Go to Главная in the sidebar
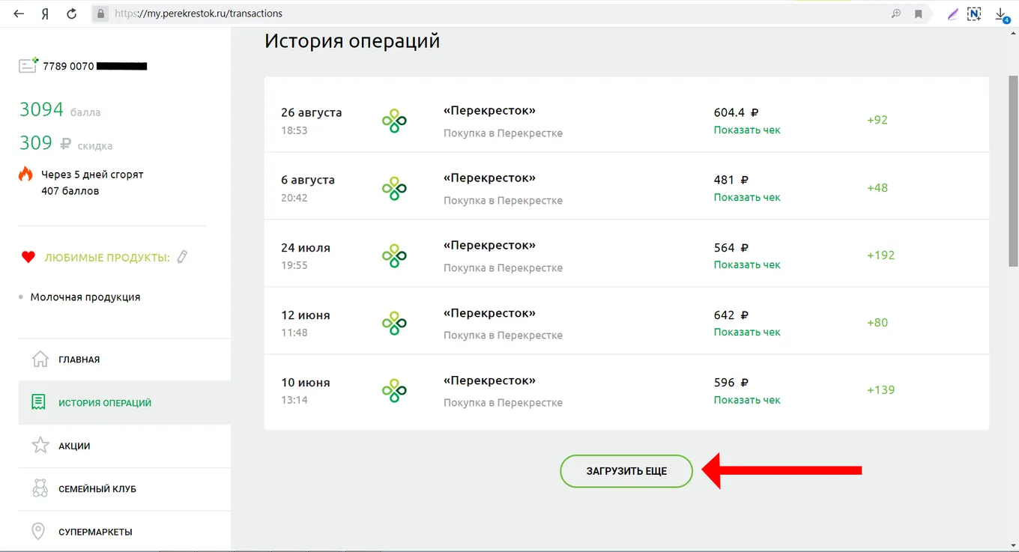1019x552 pixels. click(x=124, y=360)
